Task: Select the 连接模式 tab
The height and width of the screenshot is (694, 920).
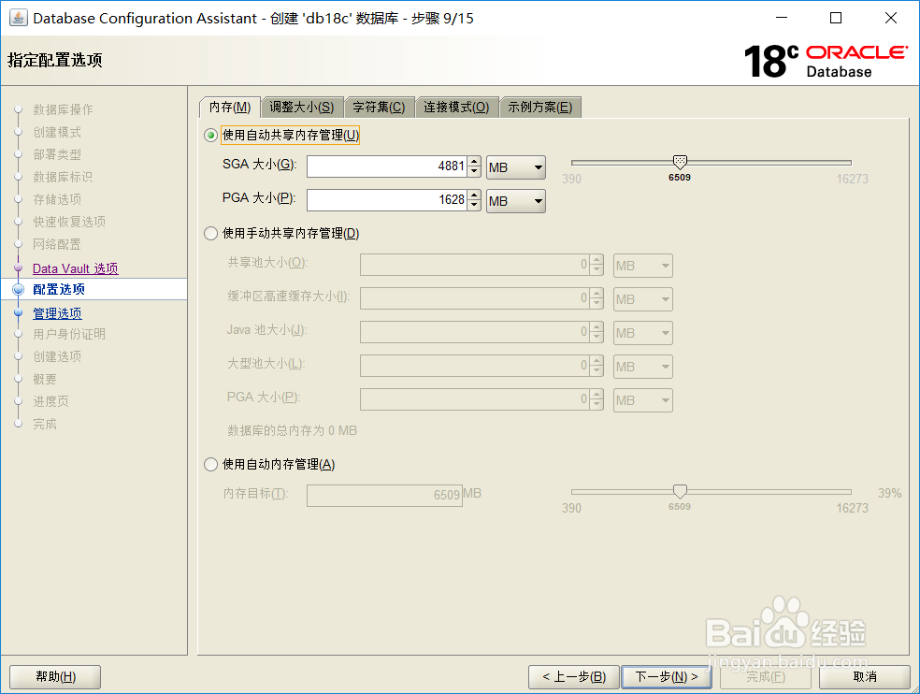Action: (457, 106)
